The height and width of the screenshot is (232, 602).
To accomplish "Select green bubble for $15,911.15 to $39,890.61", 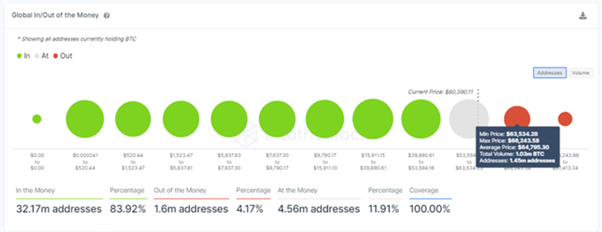I will (x=373, y=119).
